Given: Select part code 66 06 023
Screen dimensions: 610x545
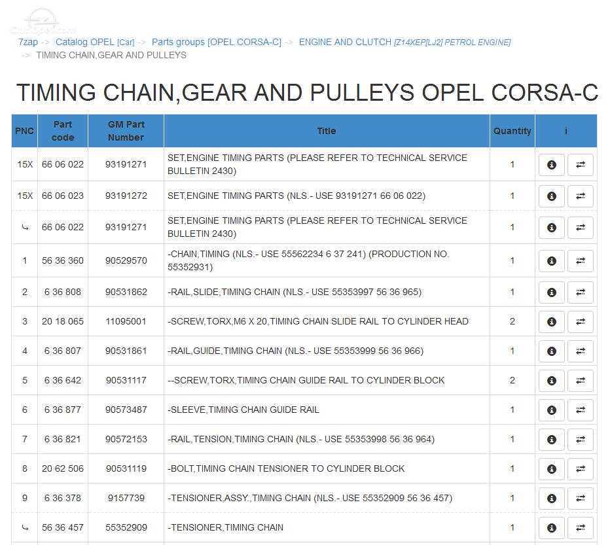Looking at the screenshot, I should point(63,196).
